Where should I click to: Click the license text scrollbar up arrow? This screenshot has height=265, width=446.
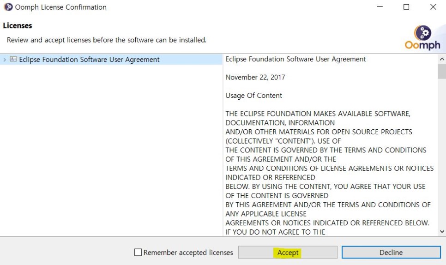[442, 59]
